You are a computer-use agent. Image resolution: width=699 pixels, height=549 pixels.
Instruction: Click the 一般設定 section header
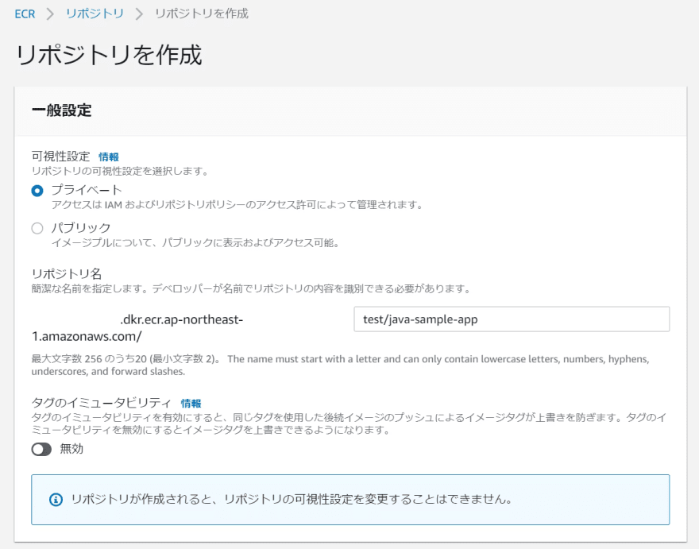[x=62, y=110]
